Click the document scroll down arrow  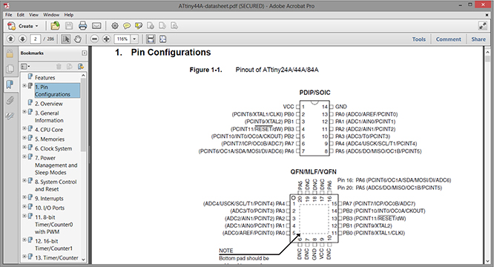[x=487, y=261]
